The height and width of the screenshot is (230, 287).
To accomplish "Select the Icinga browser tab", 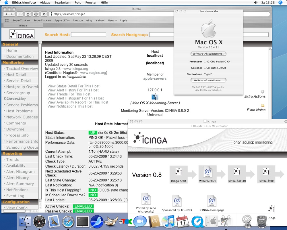I will 23,26.
